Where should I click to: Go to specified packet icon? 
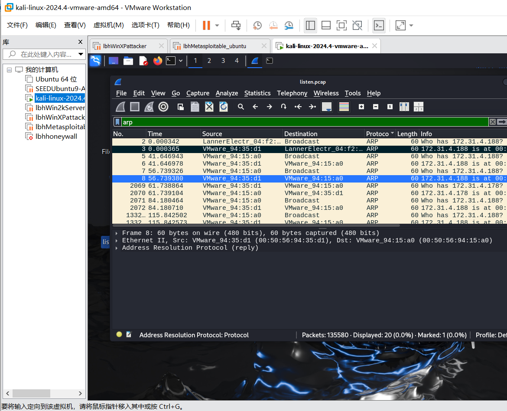click(283, 107)
